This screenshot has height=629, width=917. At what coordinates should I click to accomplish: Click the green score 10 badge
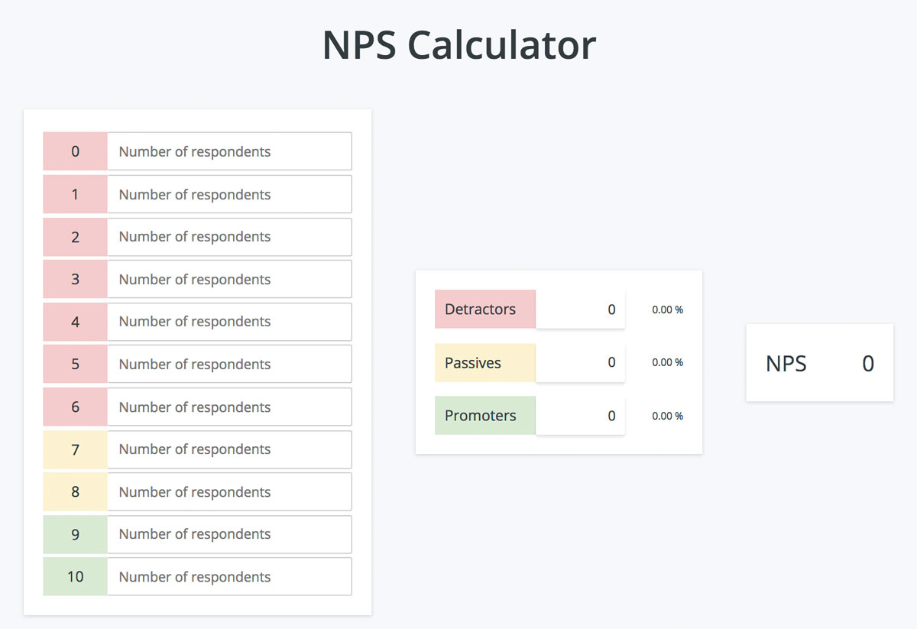[74, 576]
